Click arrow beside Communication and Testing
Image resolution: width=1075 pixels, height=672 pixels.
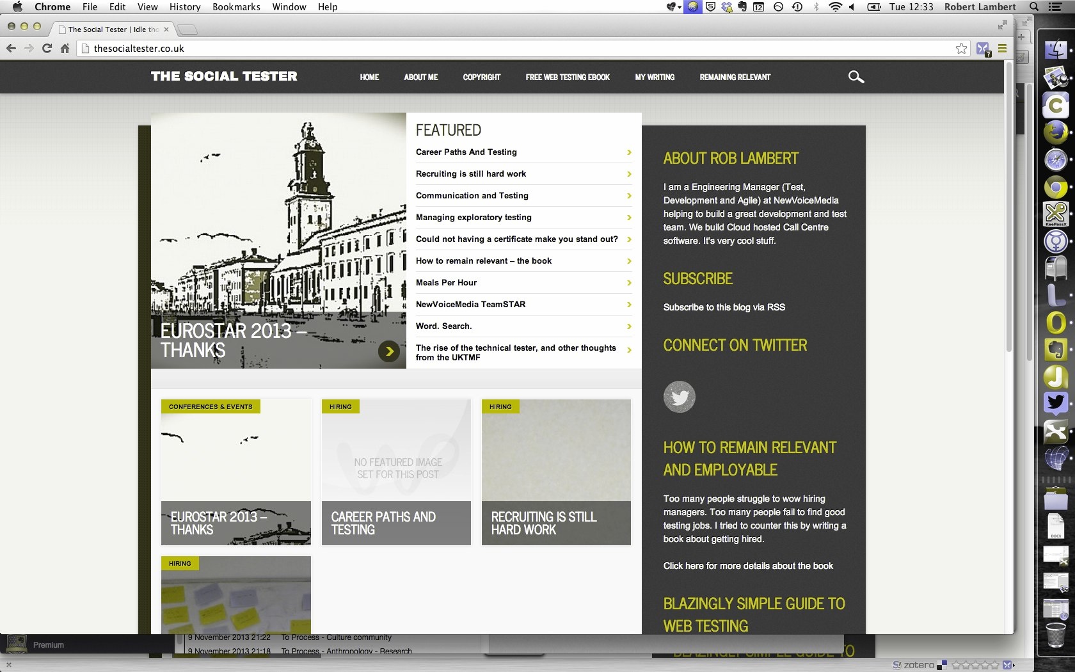(x=629, y=196)
